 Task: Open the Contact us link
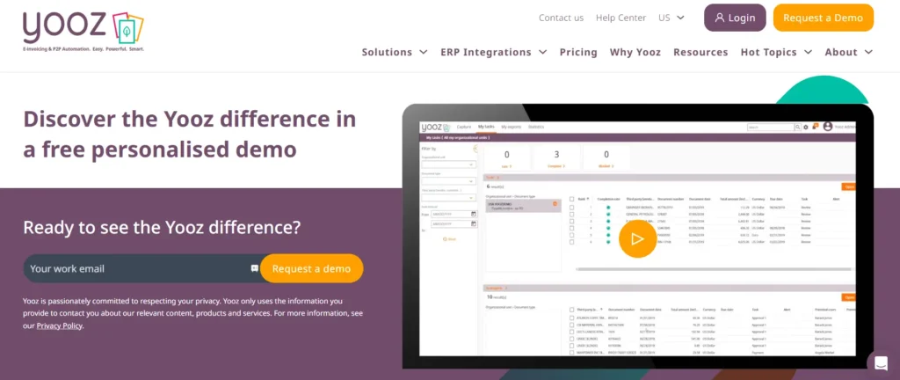pos(561,18)
